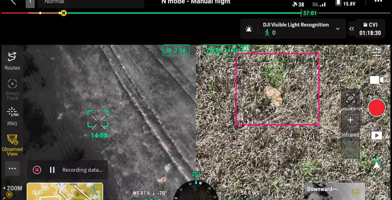This screenshot has height=200, width=392.
Task: Open the three-dot more menu in the sidebar
Action: (12, 168)
